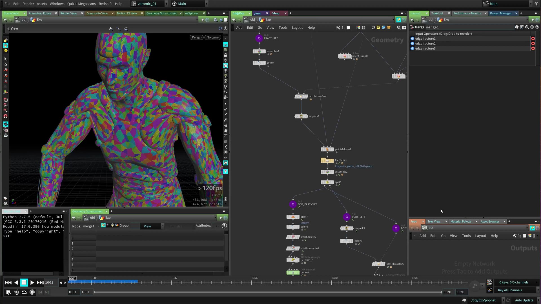This screenshot has width=541, height=304.
Task: Click the Auto Update button
Action: [x=524, y=300]
